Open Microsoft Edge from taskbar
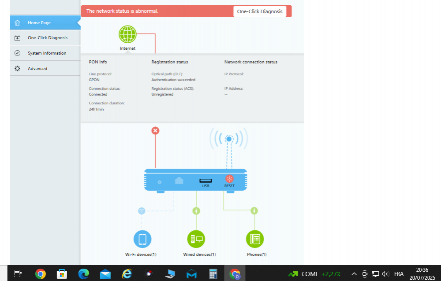 coord(83,274)
